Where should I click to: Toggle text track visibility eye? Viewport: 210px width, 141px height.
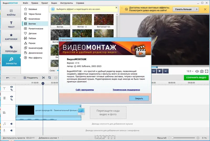coord(12,87)
